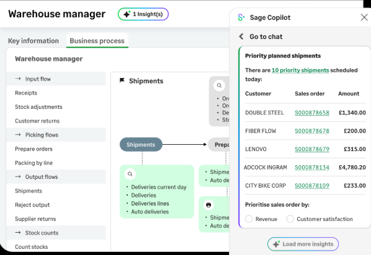Image resolution: width=371 pixels, height=255 pixels.
Task: Open sales order S000878134
Action: click(312, 167)
